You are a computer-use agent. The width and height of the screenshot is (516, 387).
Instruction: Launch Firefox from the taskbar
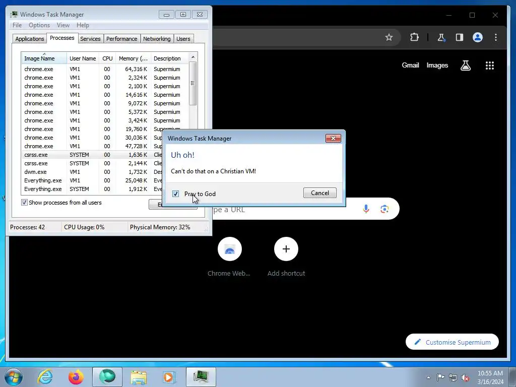pos(76,377)
